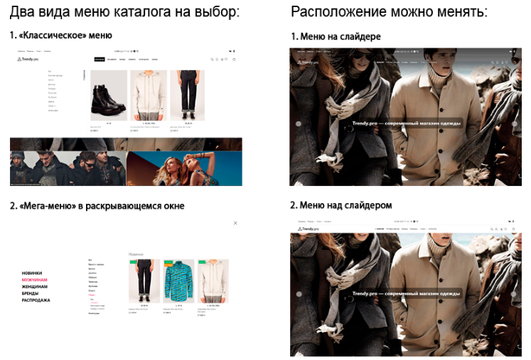Close the mega-menu with the X icon

click(x=235, y=223)
